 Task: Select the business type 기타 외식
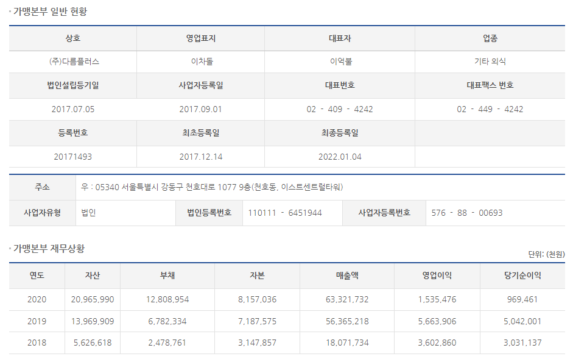coord(490,62)
